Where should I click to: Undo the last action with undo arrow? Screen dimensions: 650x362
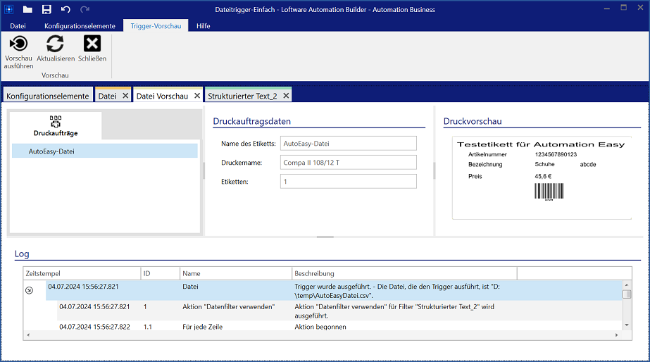coord(65,9)
